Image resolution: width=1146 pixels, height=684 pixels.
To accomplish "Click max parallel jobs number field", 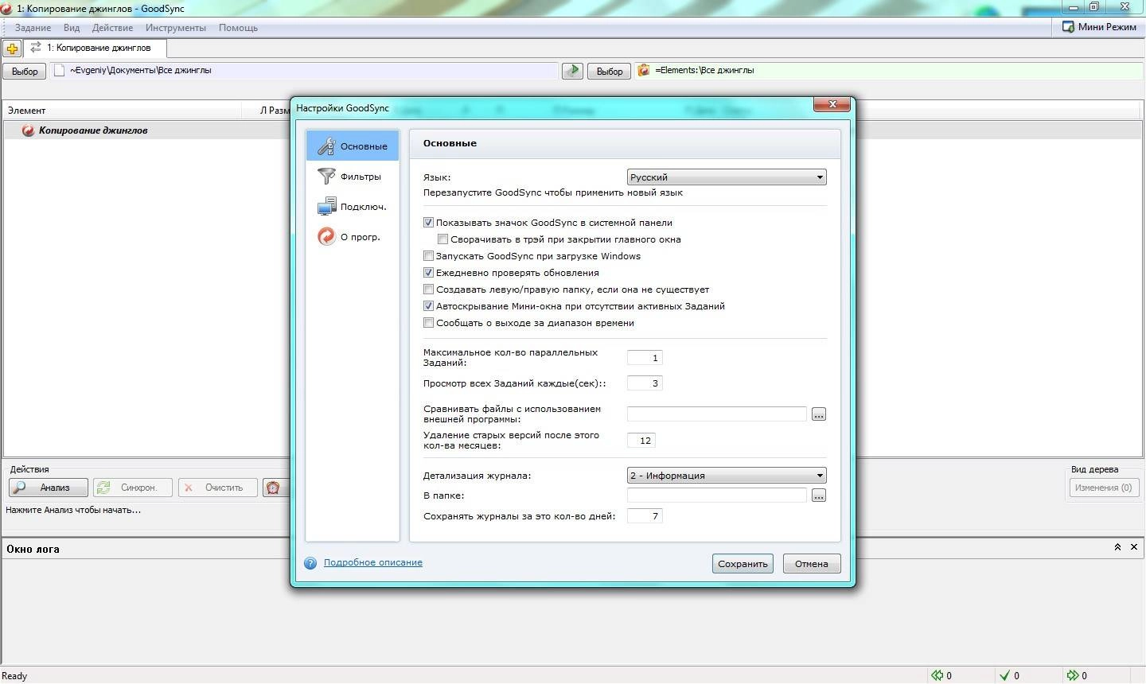I will 645,358.
